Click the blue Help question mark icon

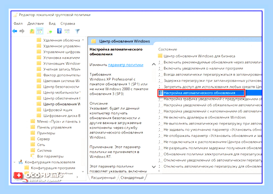coord(59,31)
